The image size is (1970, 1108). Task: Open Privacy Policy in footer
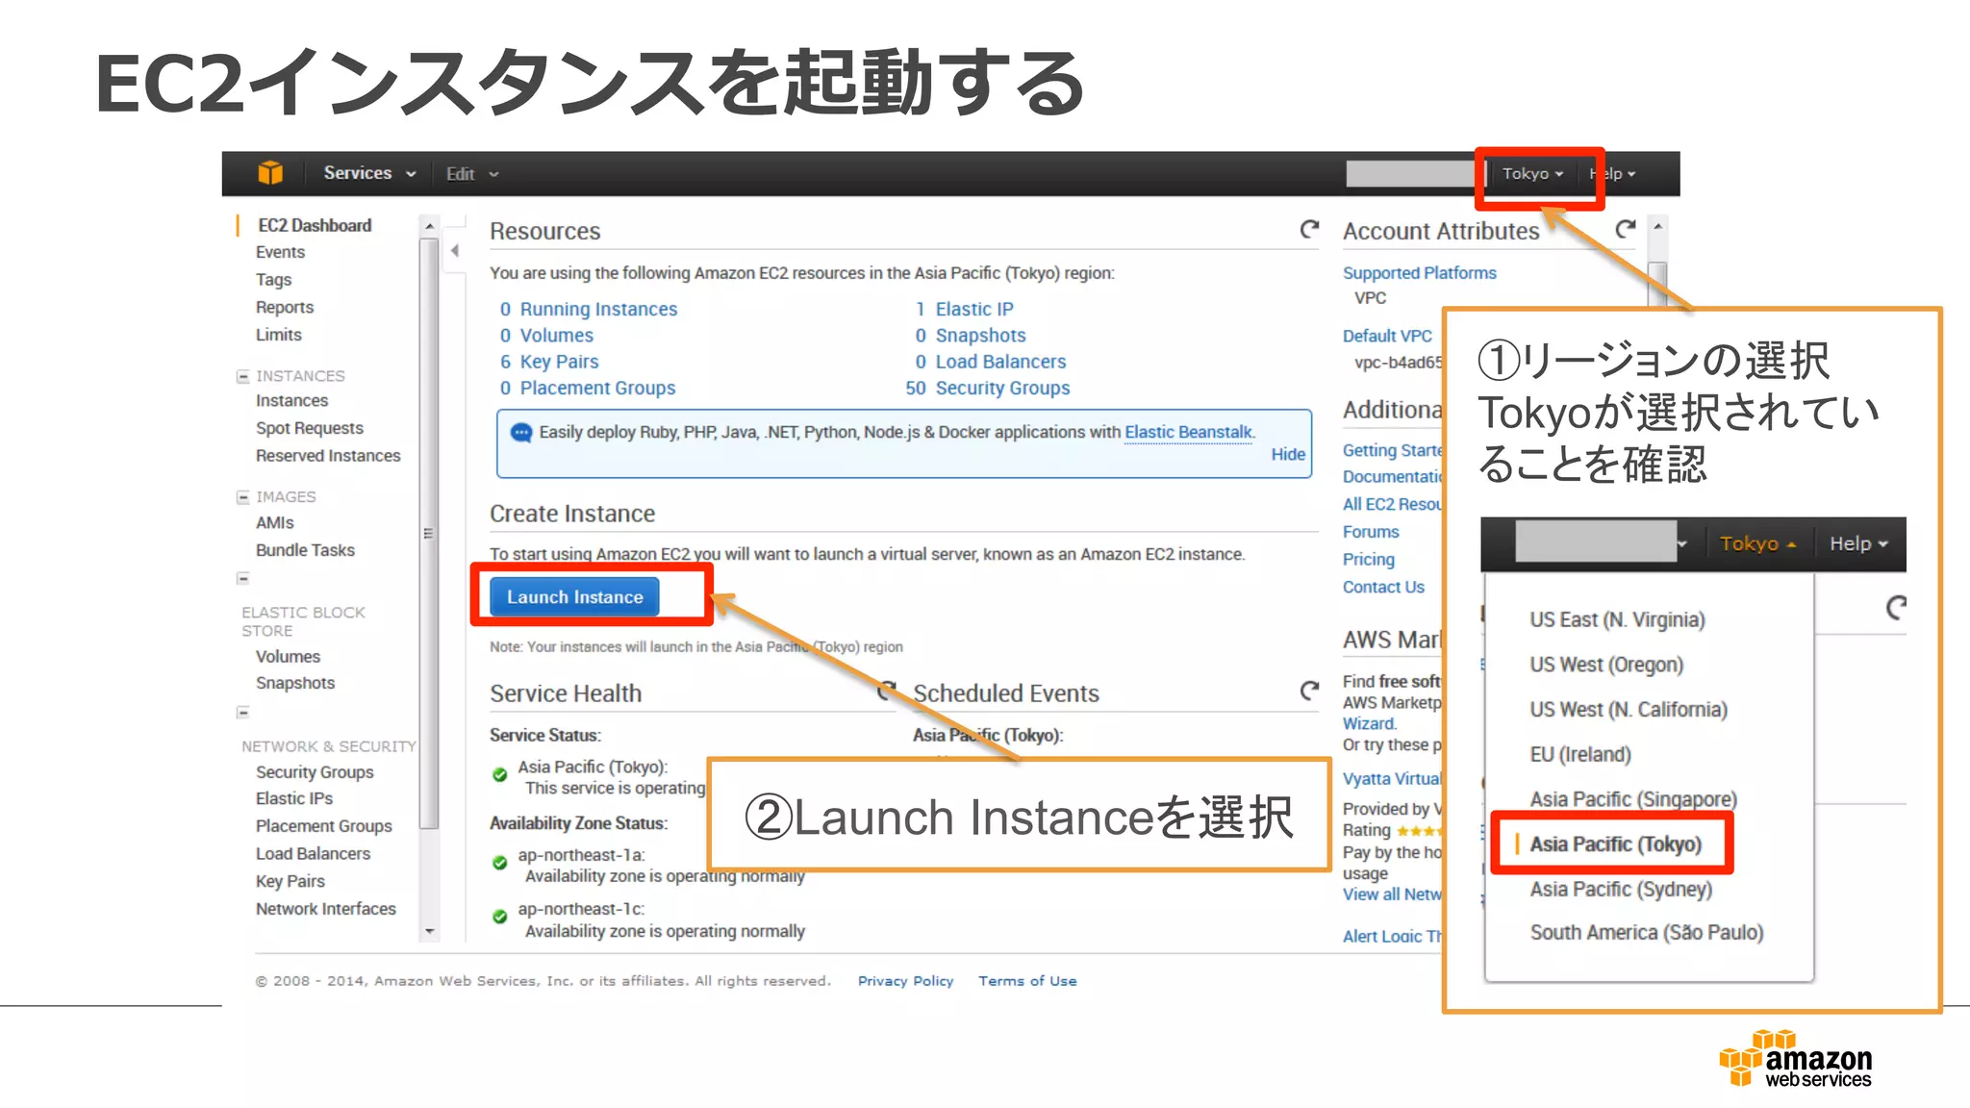pos(905,981)
